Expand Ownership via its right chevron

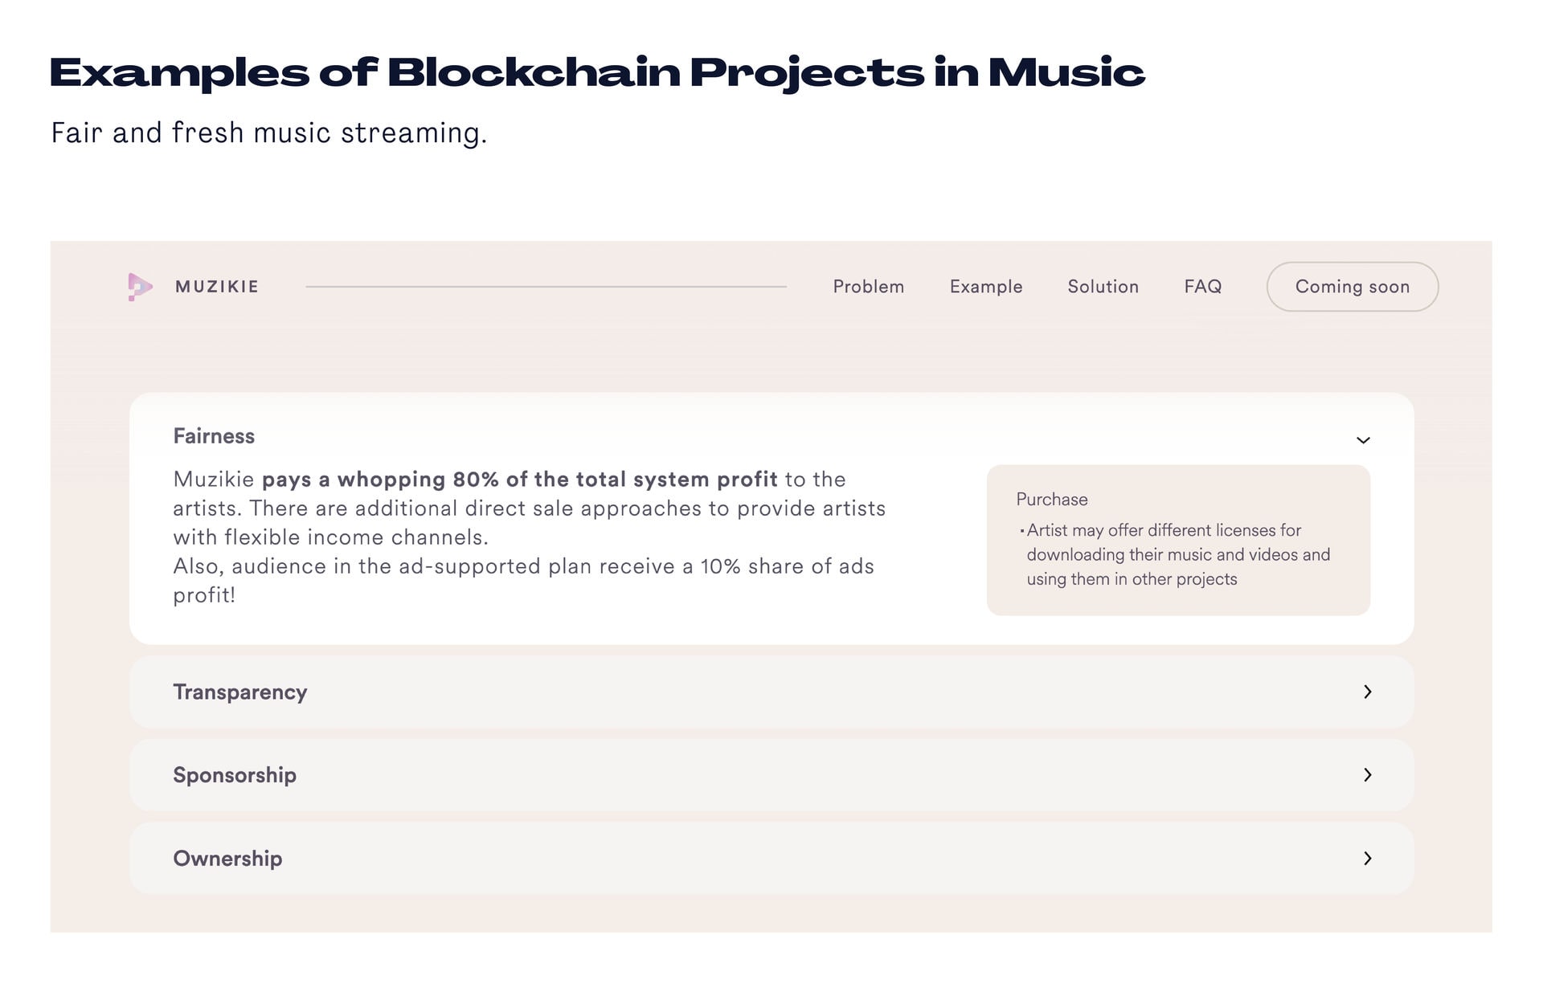[1367, 858]
